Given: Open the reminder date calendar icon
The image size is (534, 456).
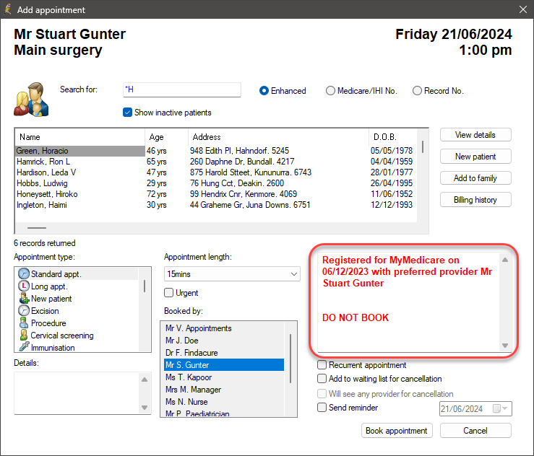Looking at the screenshot, I should tap(496, 408).
